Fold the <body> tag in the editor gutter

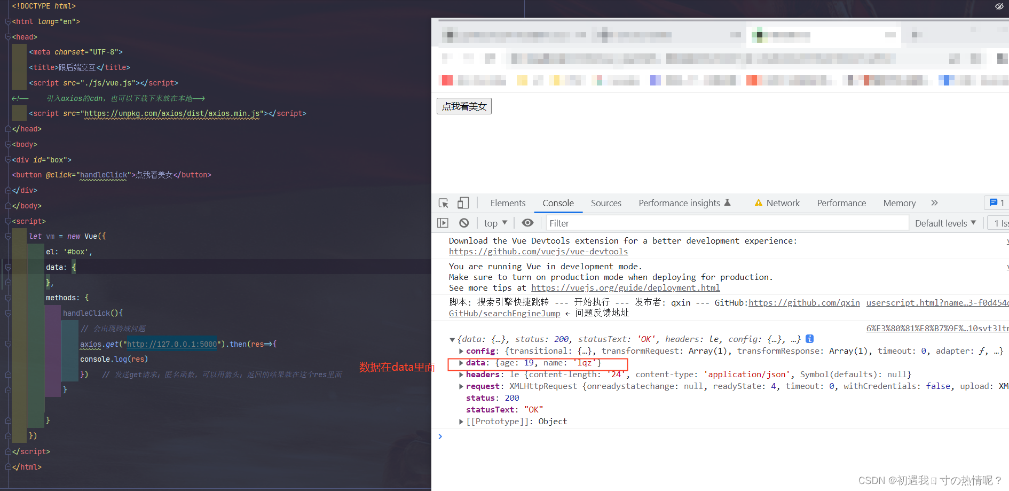coord(7,144)
